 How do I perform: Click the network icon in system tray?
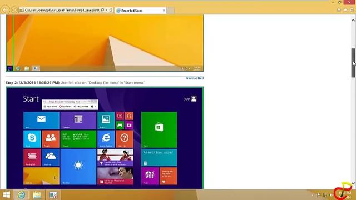[x=325, y=195]
